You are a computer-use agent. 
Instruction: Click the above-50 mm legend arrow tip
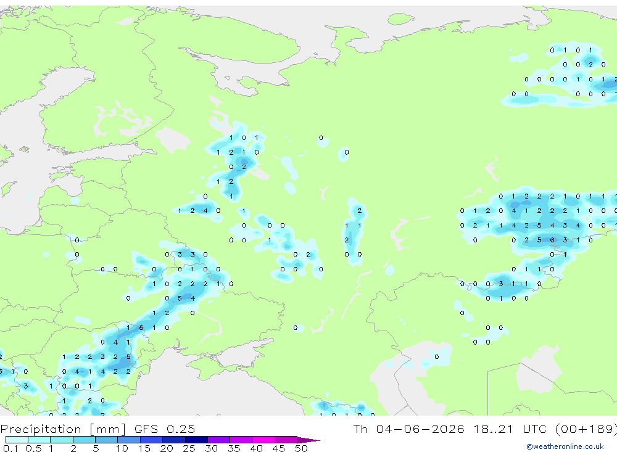(x=309, y=440)
